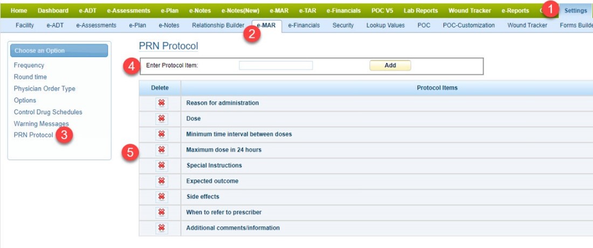Open the Settings tab in top menu

pyautogui.click(x=576, y=11)
